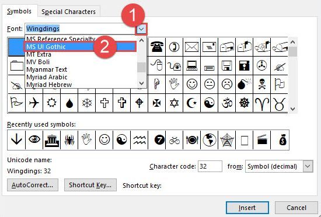
Task: Select the yin yang in the symbol grid
Action: click(209, 103)
